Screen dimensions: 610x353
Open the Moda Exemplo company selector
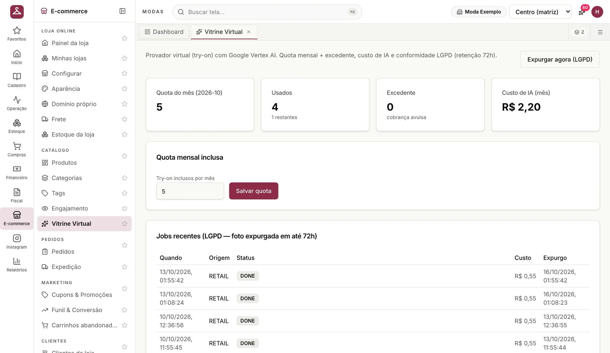tap(479, 12)
